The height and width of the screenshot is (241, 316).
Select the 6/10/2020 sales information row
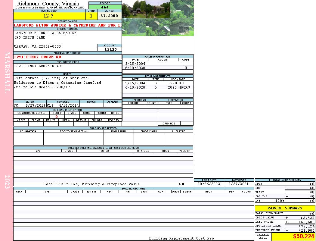pos(157,68)
